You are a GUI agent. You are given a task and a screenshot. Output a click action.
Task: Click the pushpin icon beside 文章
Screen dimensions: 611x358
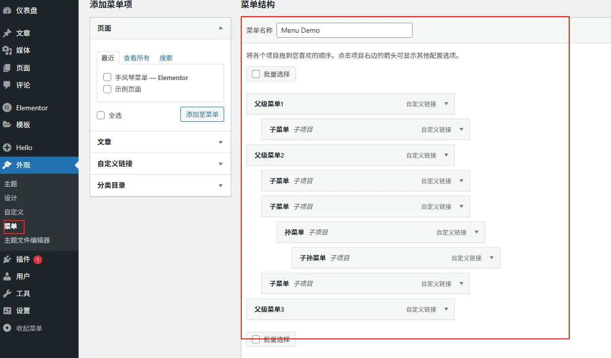pos(7,33)
